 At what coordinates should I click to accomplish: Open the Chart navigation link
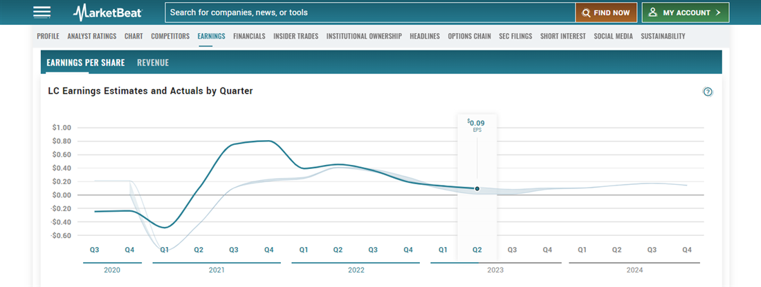(x=134, y=36)
